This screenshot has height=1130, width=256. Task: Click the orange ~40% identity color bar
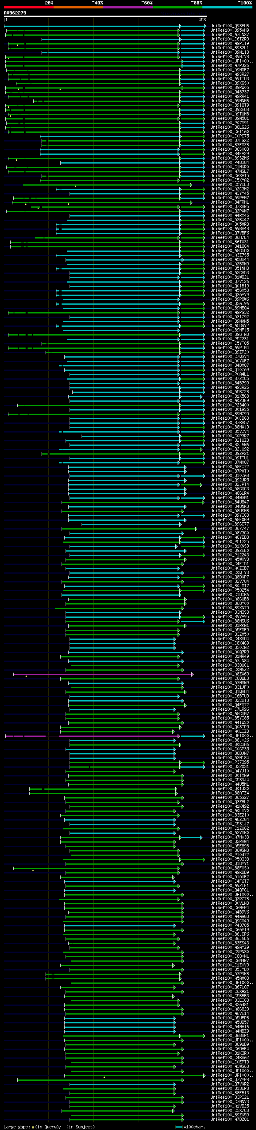[x=79, y=7]
